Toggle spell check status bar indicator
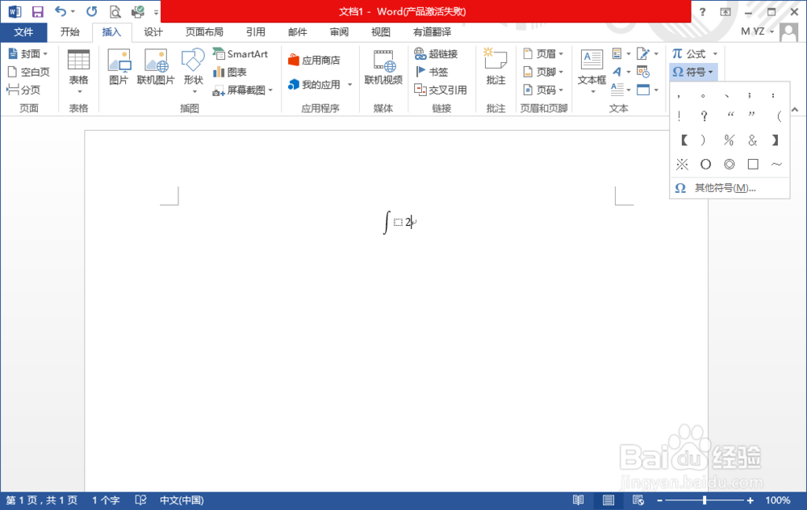This screenshot has width=807, height=510. [x=140, y=500]
